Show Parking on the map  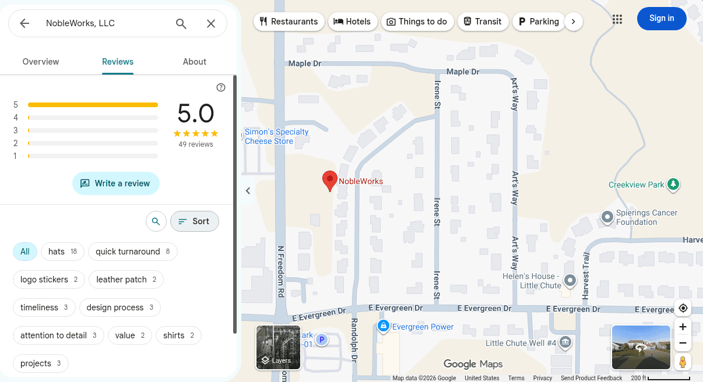(539, 22)
